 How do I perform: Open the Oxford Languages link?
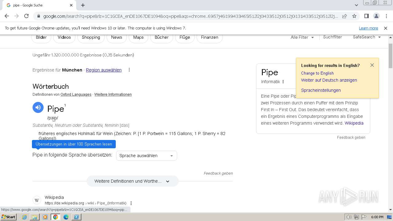[x=76, y=95]
